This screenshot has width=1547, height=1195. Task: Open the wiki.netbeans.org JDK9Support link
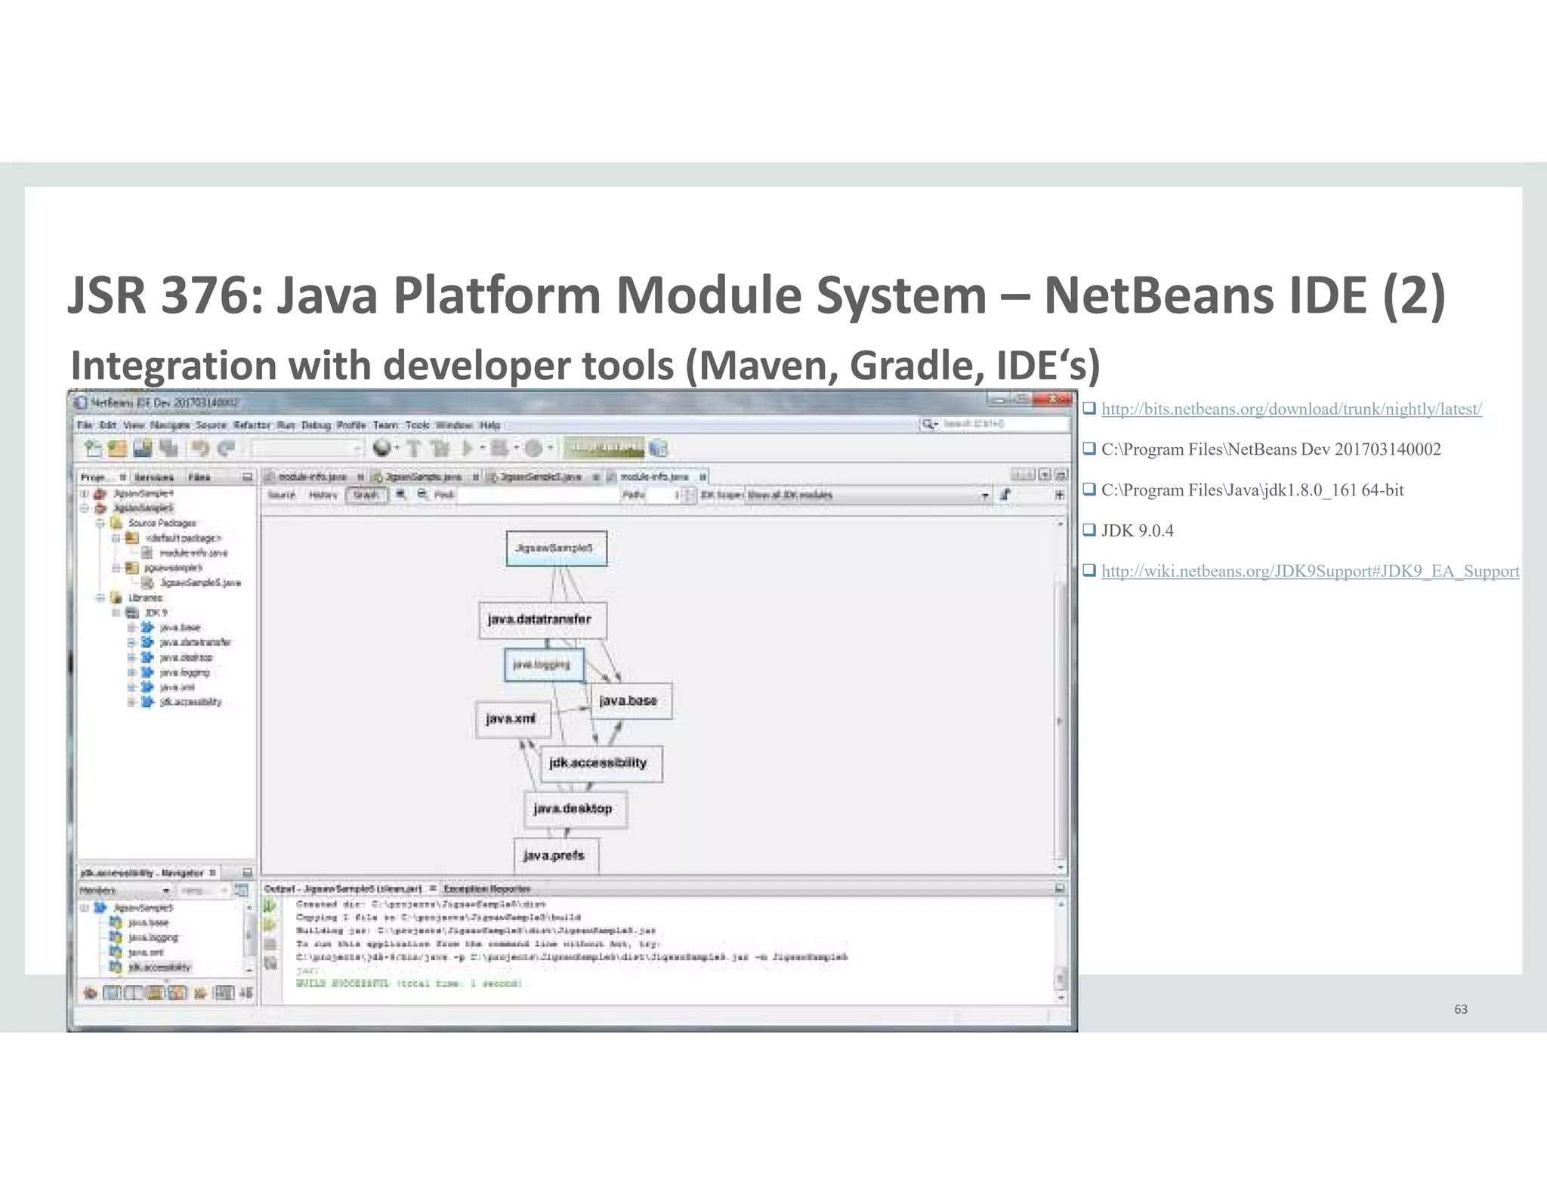[1310, 571]
